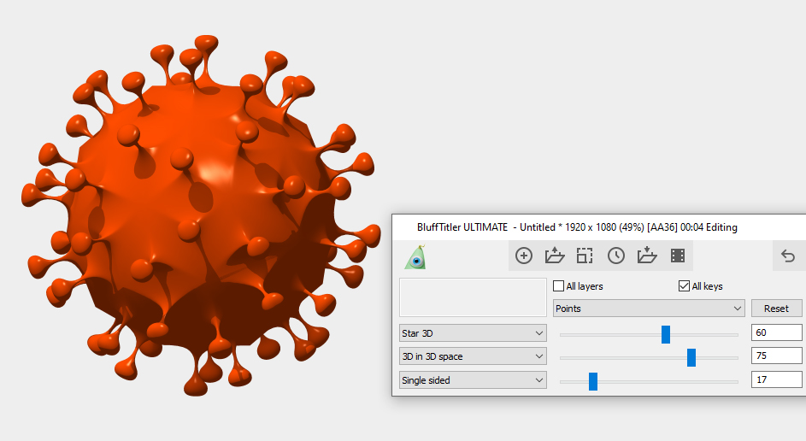The image size is (806, 441).
Task: Click the value field showing 17
Action: point(777,379)
